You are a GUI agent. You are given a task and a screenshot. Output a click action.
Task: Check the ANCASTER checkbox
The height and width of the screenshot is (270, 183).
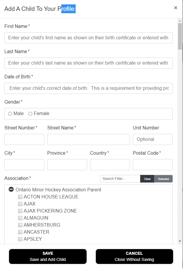coord(20,232)
